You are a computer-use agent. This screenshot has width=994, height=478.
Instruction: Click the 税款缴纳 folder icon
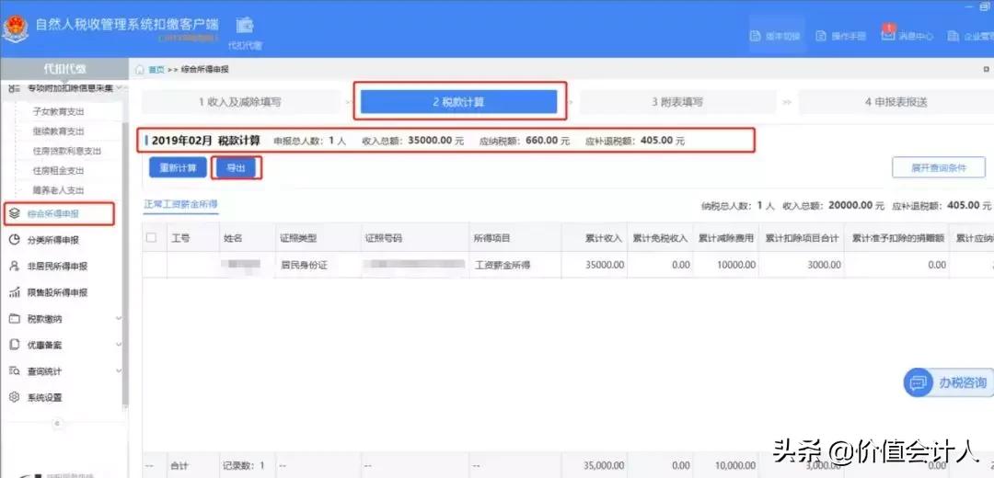[x=16, y=318]
